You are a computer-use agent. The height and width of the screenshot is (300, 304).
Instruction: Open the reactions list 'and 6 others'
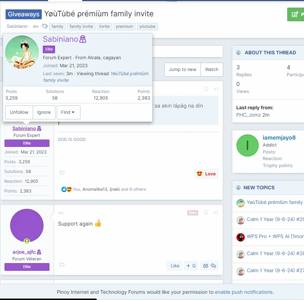coord(133,189)
